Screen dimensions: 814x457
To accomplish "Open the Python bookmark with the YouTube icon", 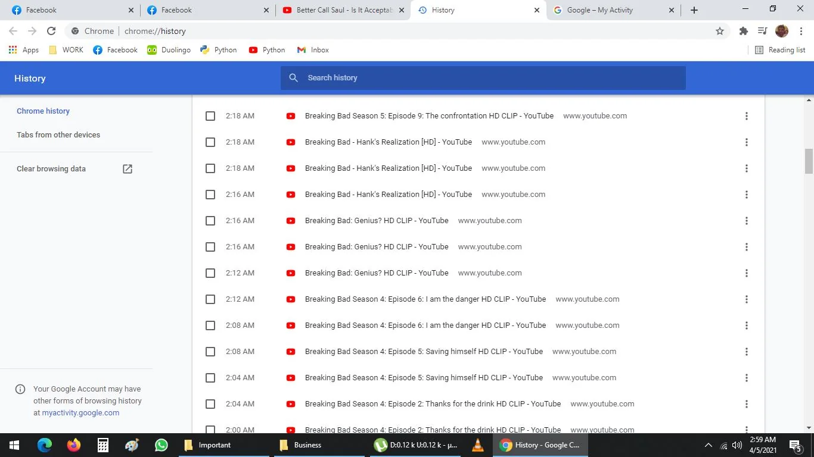I will (x=267, y=50).
